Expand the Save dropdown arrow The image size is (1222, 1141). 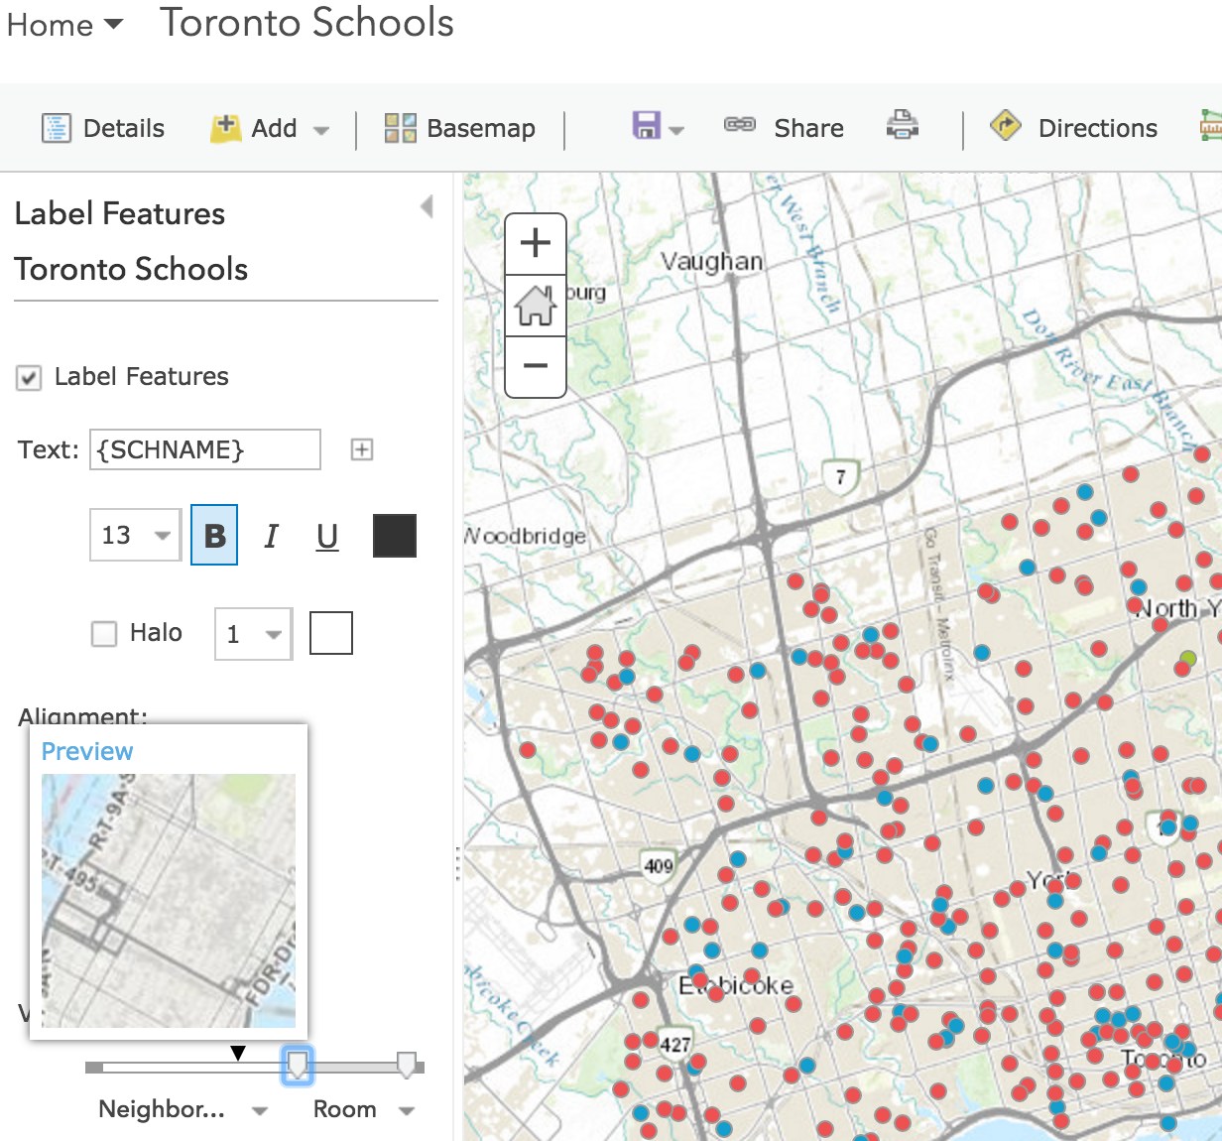676,130
